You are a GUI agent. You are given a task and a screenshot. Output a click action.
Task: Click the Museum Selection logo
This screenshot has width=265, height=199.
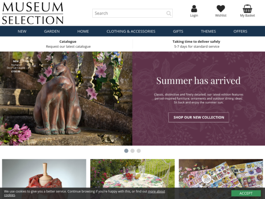coord(33,13)
